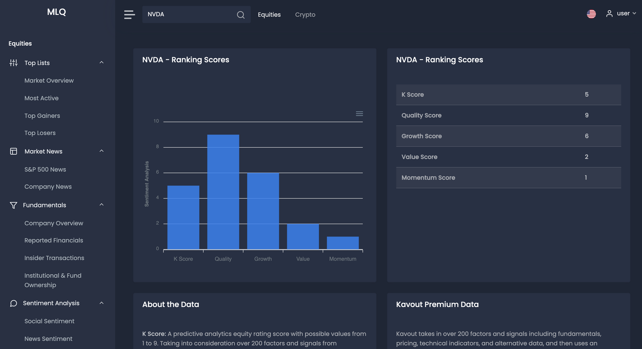This screenshot has height=349, width=642.
Task: Click the Fundamentals funnel icon
Action: [13, 205]
